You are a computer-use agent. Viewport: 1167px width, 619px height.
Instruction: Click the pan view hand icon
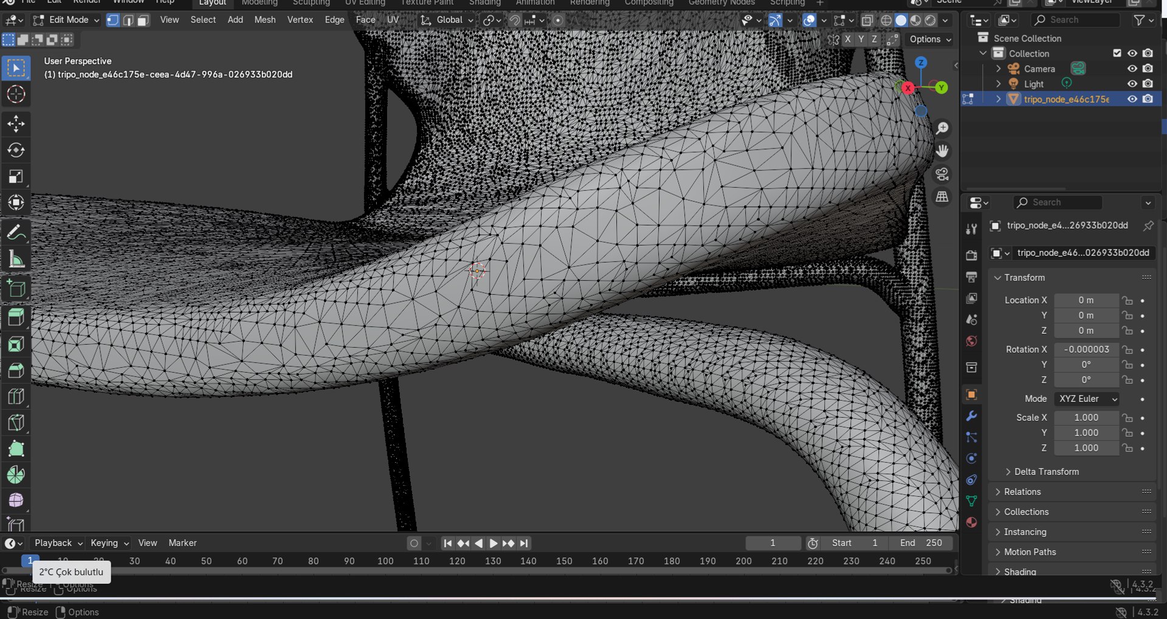(x=942, y=151)
